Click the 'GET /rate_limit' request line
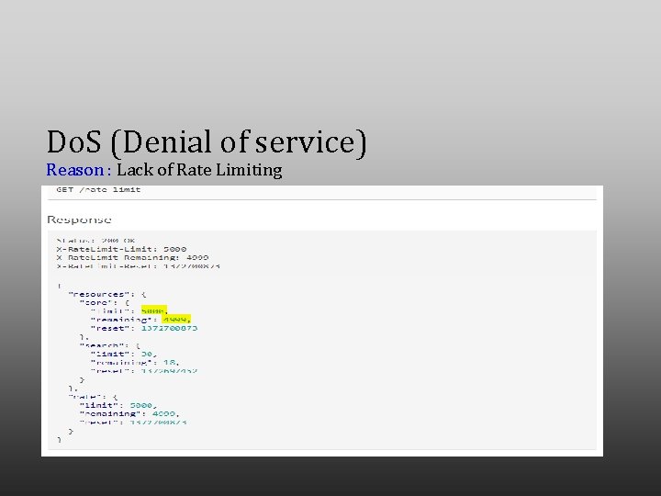This screenshot has height=496, width=661. (98, 190)
